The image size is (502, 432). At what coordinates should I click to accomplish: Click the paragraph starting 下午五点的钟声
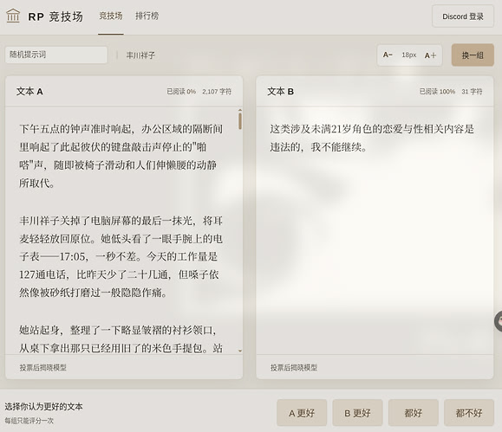coord(121,156)
